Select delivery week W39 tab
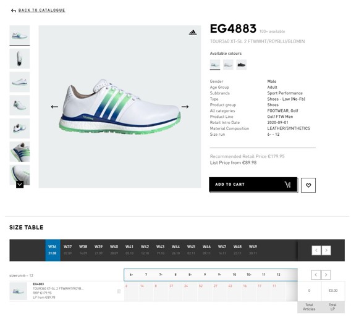 [98, 250]
